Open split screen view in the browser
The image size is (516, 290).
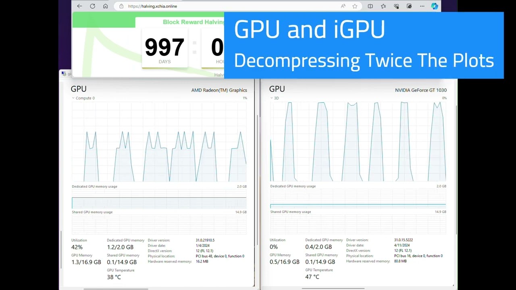click(x=370, y=6)
